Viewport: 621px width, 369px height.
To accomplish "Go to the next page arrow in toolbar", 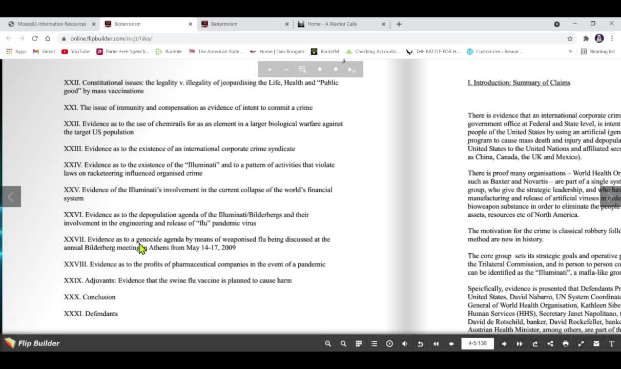I will click(504, 343).
